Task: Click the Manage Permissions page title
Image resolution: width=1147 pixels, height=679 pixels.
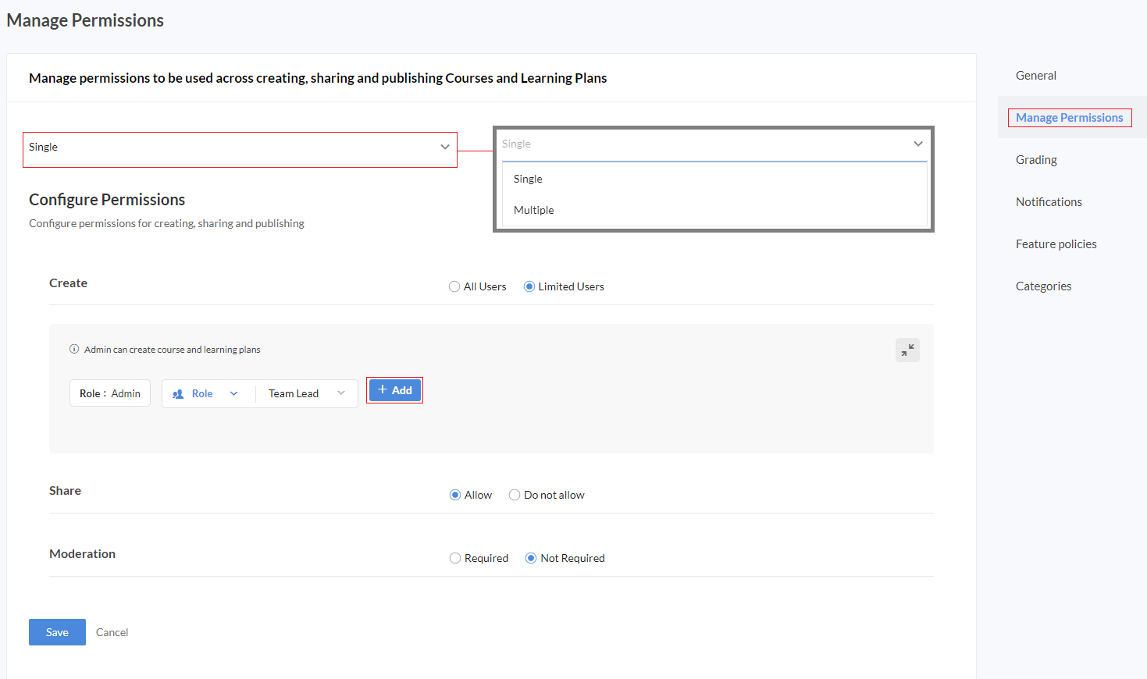Action: (x=85, y=20)
